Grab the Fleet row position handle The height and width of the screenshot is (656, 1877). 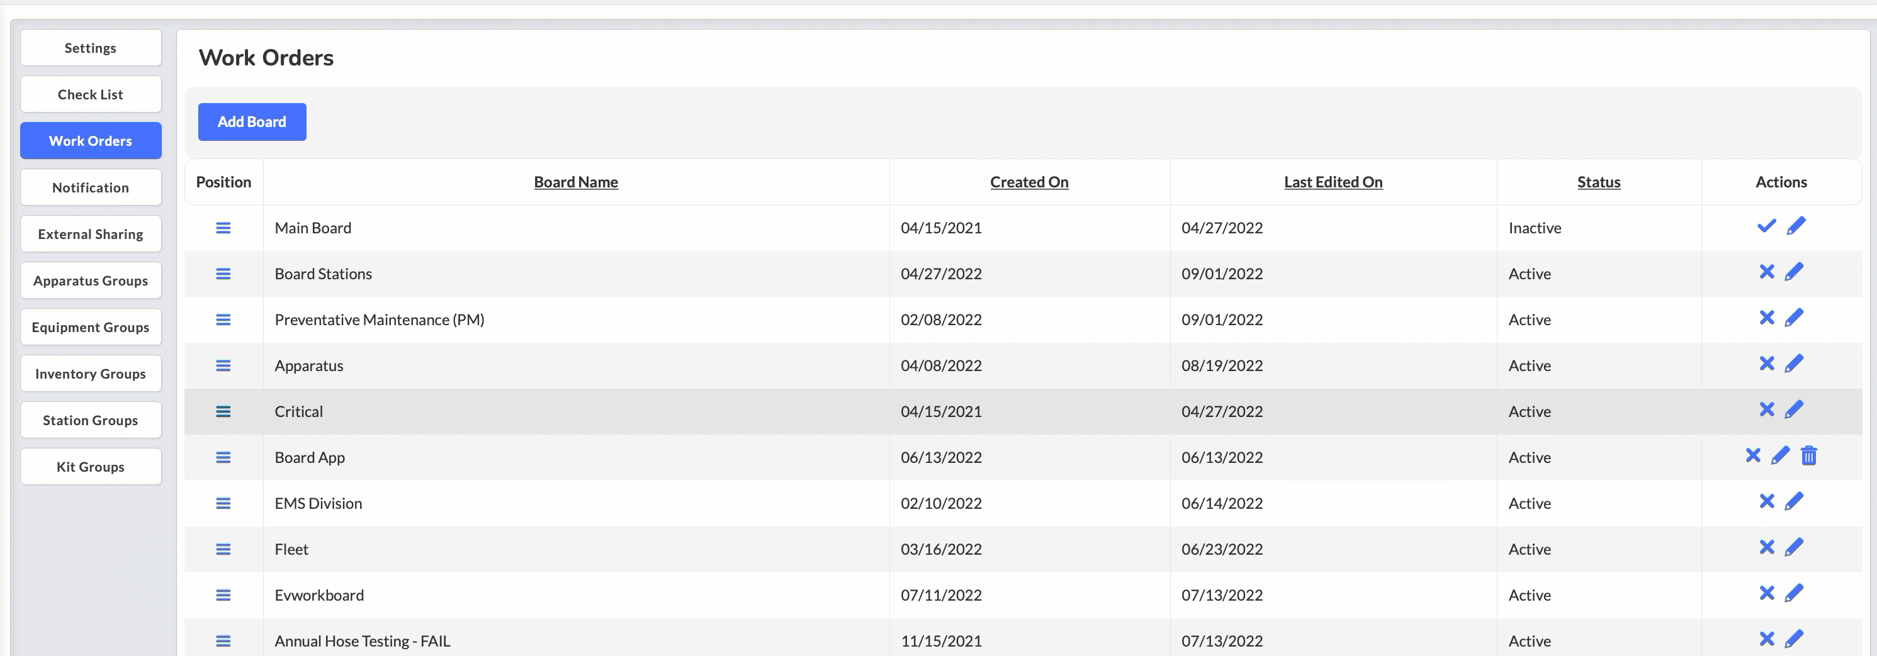(223, 549)
